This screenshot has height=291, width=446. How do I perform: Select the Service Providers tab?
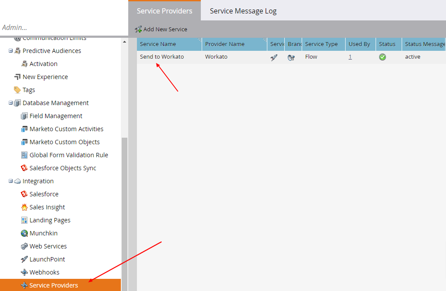(x=164, y=11)
